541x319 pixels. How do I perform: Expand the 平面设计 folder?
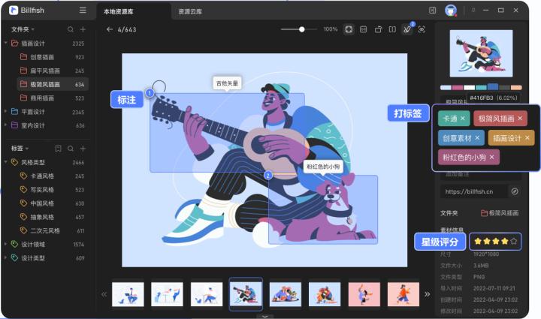6,112
